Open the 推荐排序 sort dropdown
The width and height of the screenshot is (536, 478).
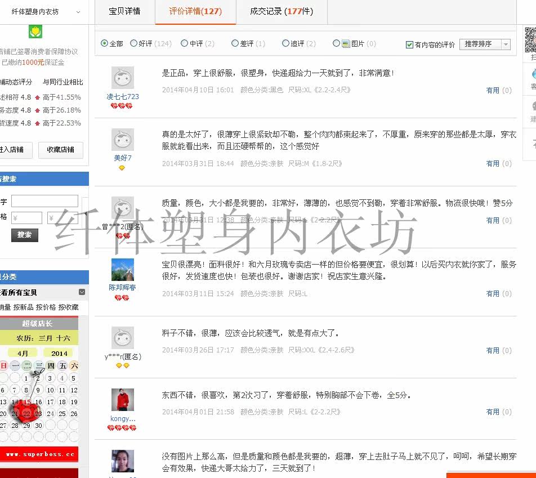485,44
